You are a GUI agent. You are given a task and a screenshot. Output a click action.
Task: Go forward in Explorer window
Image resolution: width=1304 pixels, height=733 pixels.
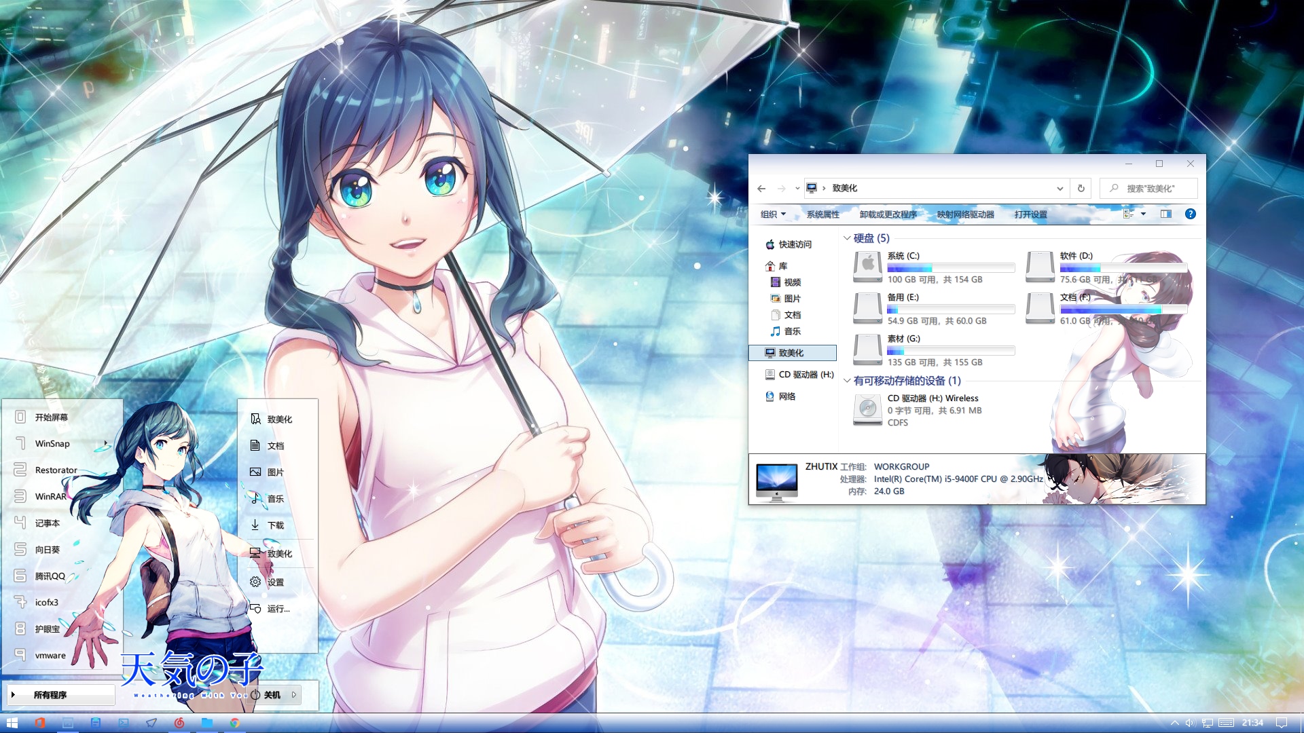pos(781,188)
